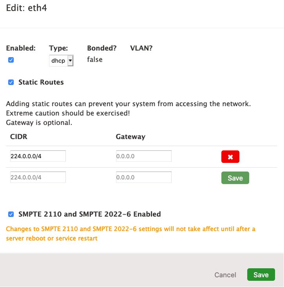Click the green Save in the route table

click(235, 178)
